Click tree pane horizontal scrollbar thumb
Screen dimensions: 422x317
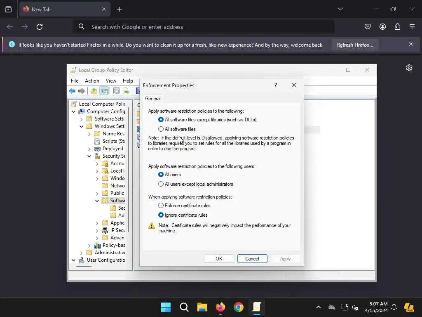click(84, 267)
